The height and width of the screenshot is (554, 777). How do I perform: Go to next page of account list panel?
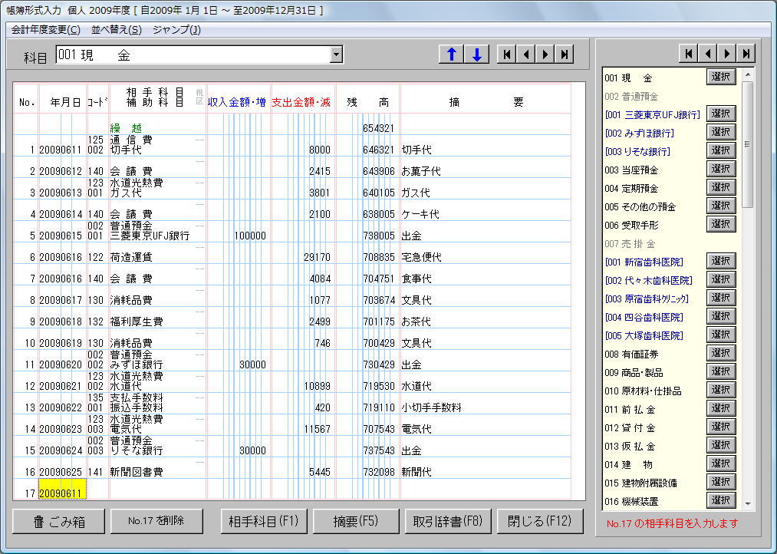point(727,53)
